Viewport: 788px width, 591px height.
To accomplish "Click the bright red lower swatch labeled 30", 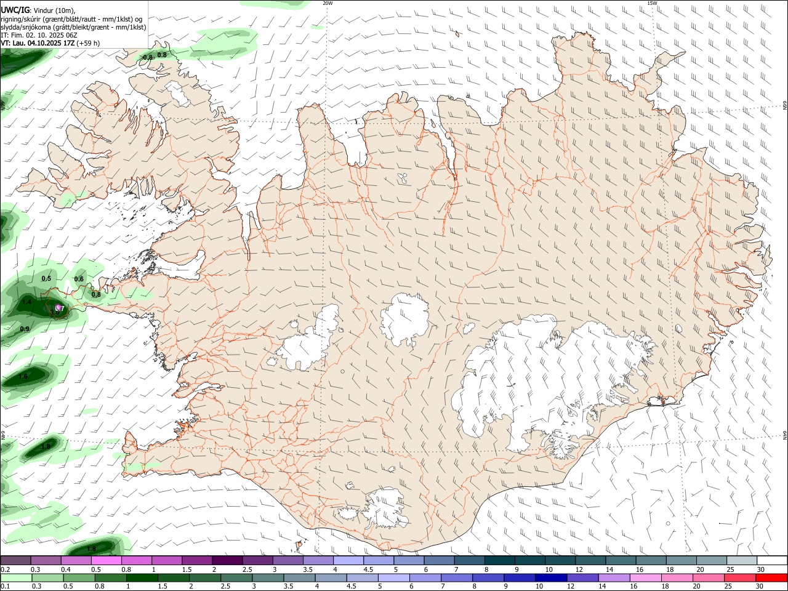I will click(x=771, y=577).
